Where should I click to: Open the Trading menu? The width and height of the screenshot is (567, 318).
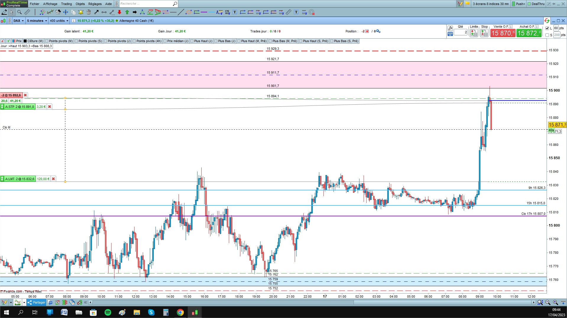click(x=67, y=4)
